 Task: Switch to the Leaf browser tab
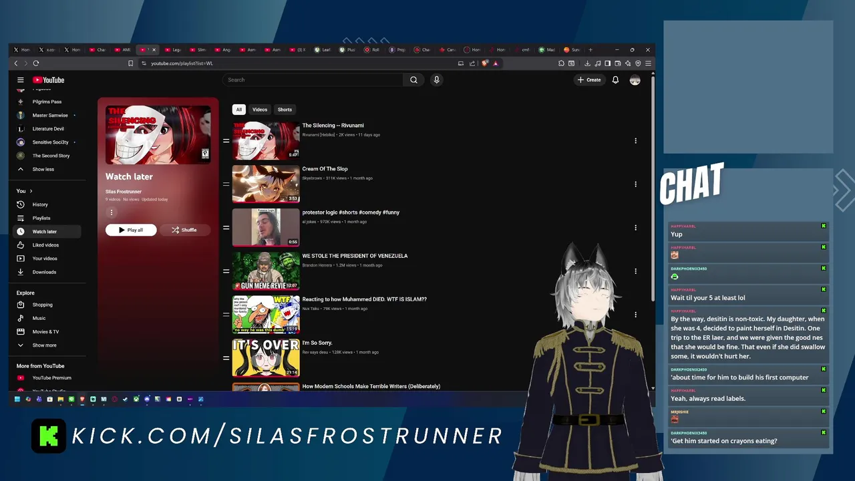324,49
